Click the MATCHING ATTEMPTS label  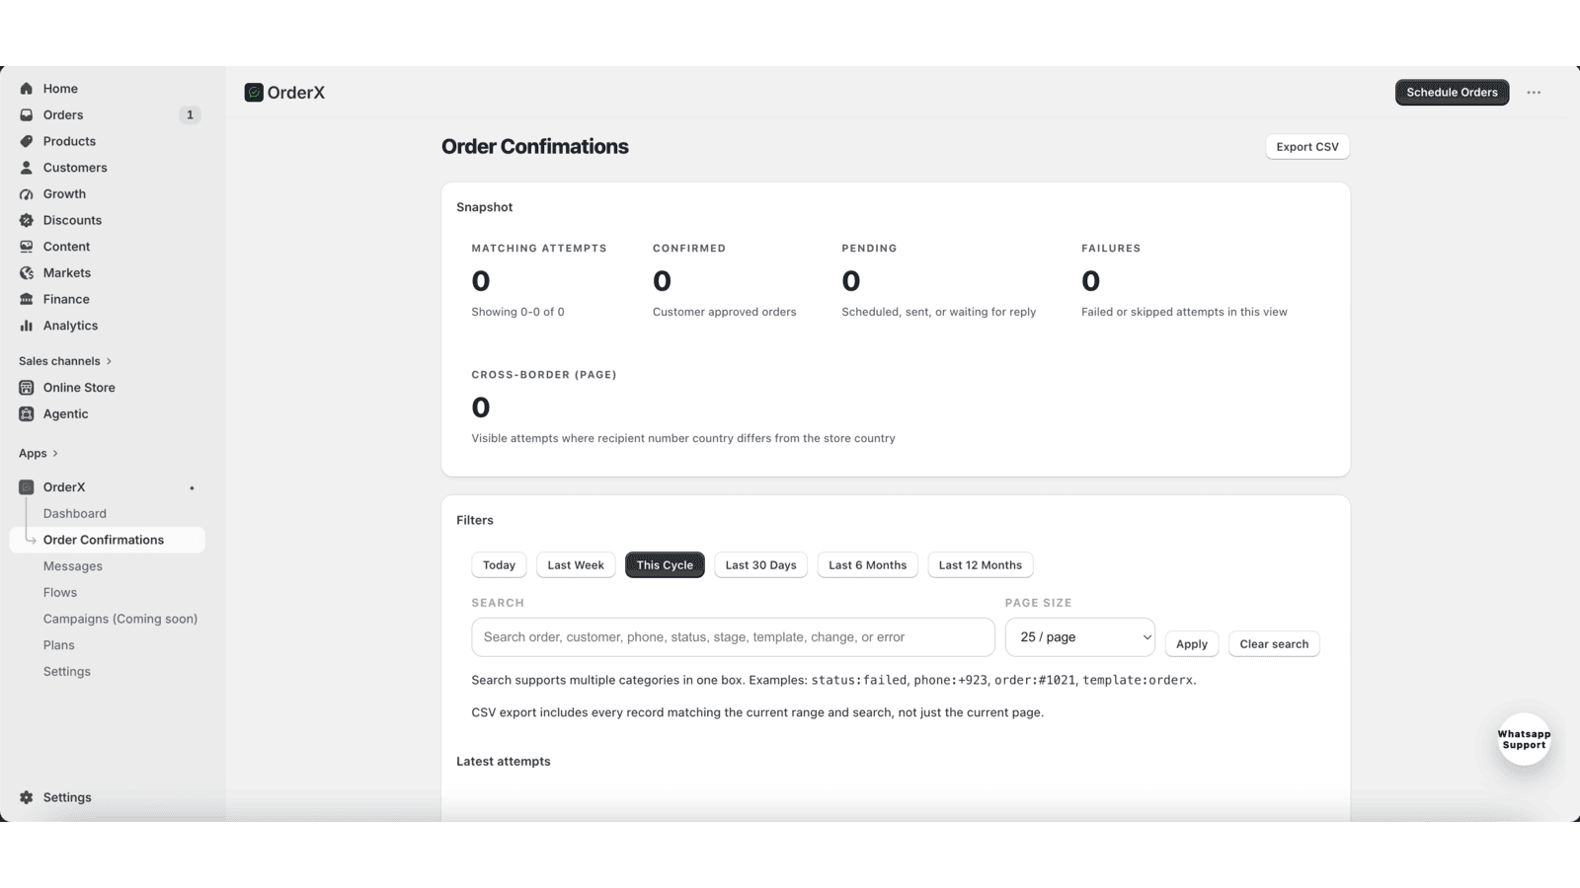(x=539, y=249)
